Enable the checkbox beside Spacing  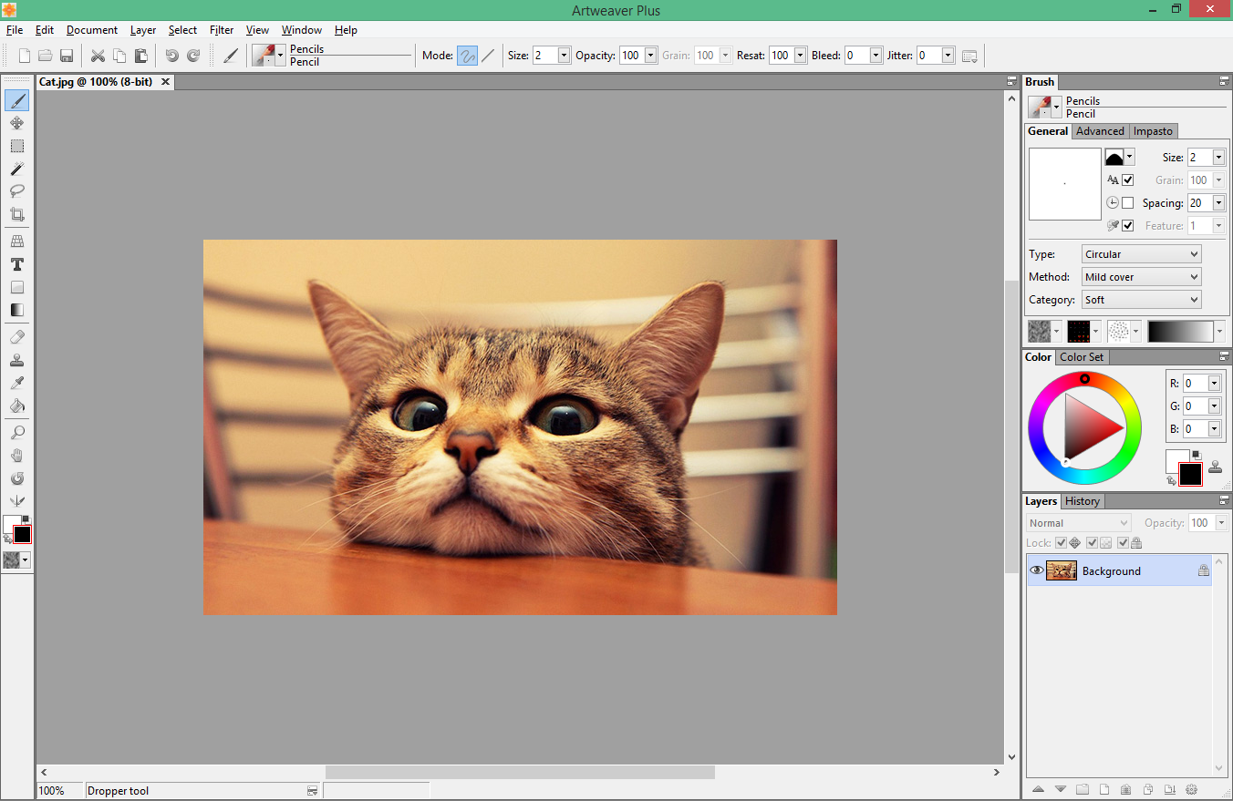[x=1128, y=203]
